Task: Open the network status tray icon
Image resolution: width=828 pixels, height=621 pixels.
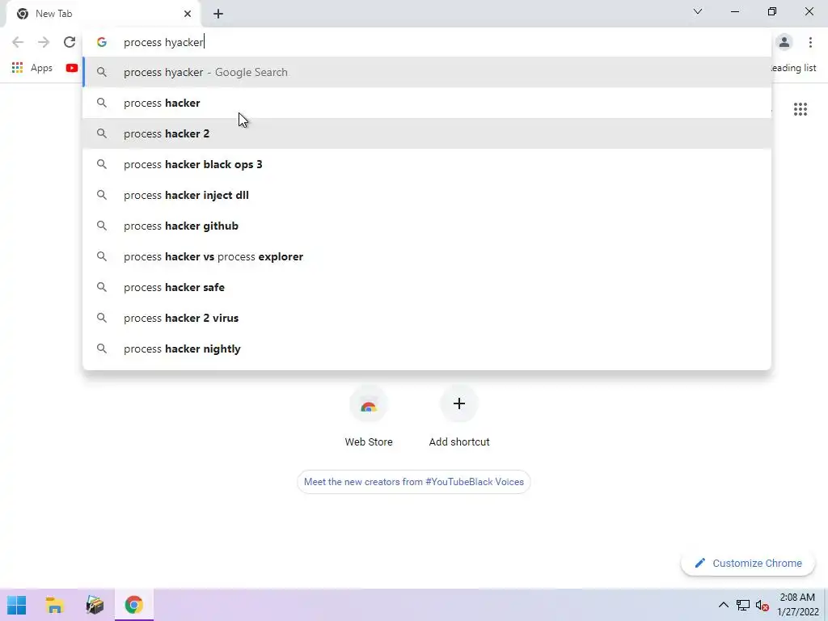Action: [743, 605]
